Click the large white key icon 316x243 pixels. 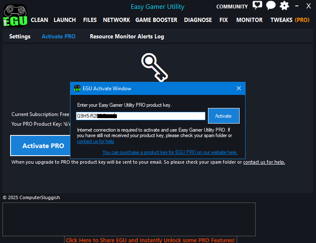coord(154,67)
